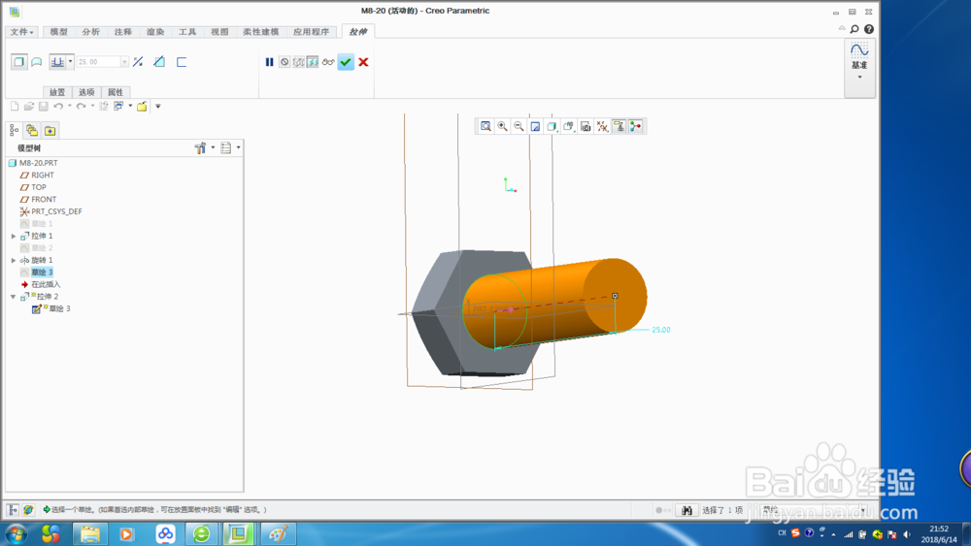Open the 选项 options panel tab

coord(86,92)
